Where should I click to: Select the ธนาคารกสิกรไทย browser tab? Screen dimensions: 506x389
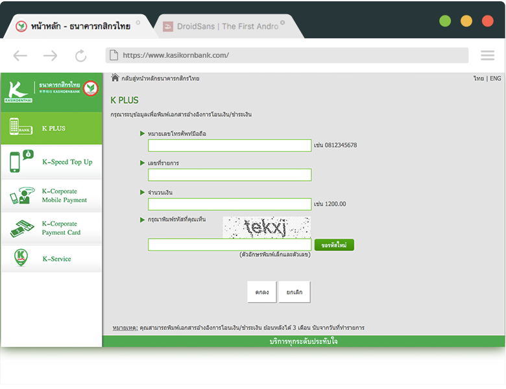click(x=79, y=27)
